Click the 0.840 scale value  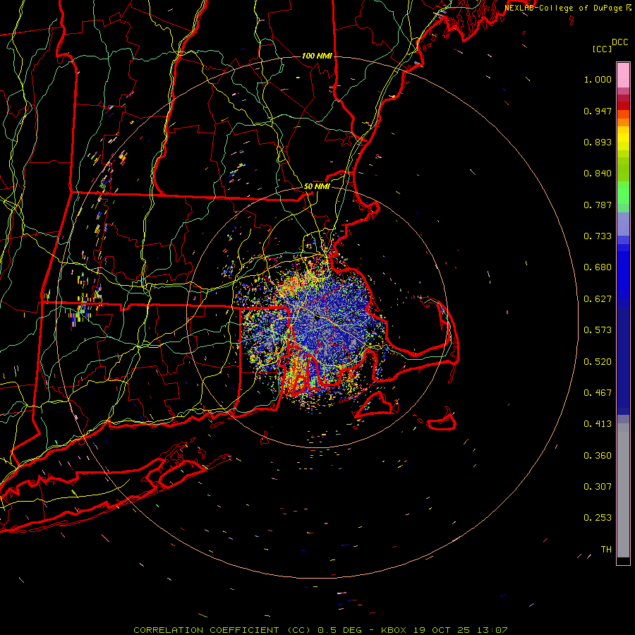598,174
